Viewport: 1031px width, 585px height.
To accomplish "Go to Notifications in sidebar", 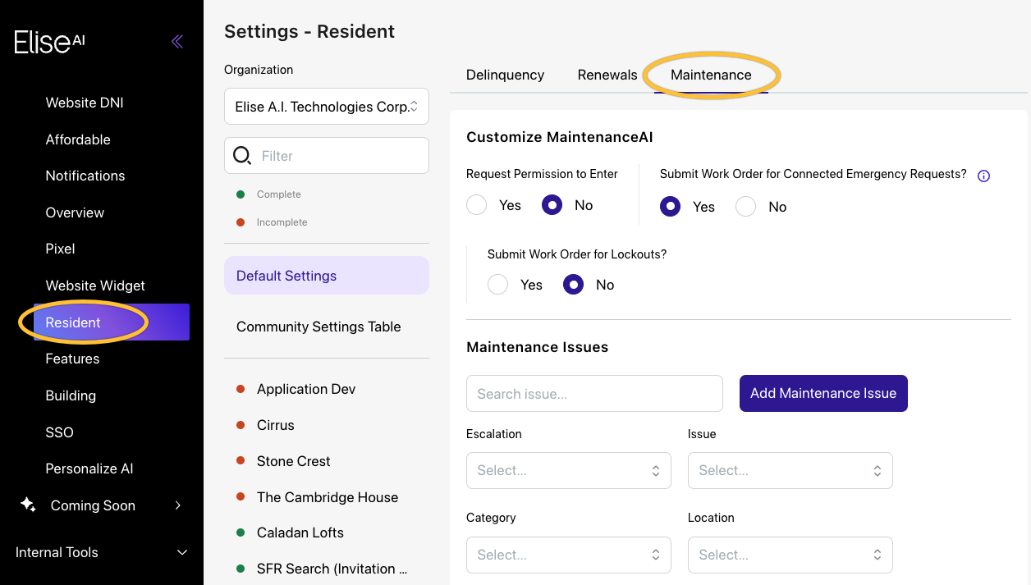I will (85, 176).
